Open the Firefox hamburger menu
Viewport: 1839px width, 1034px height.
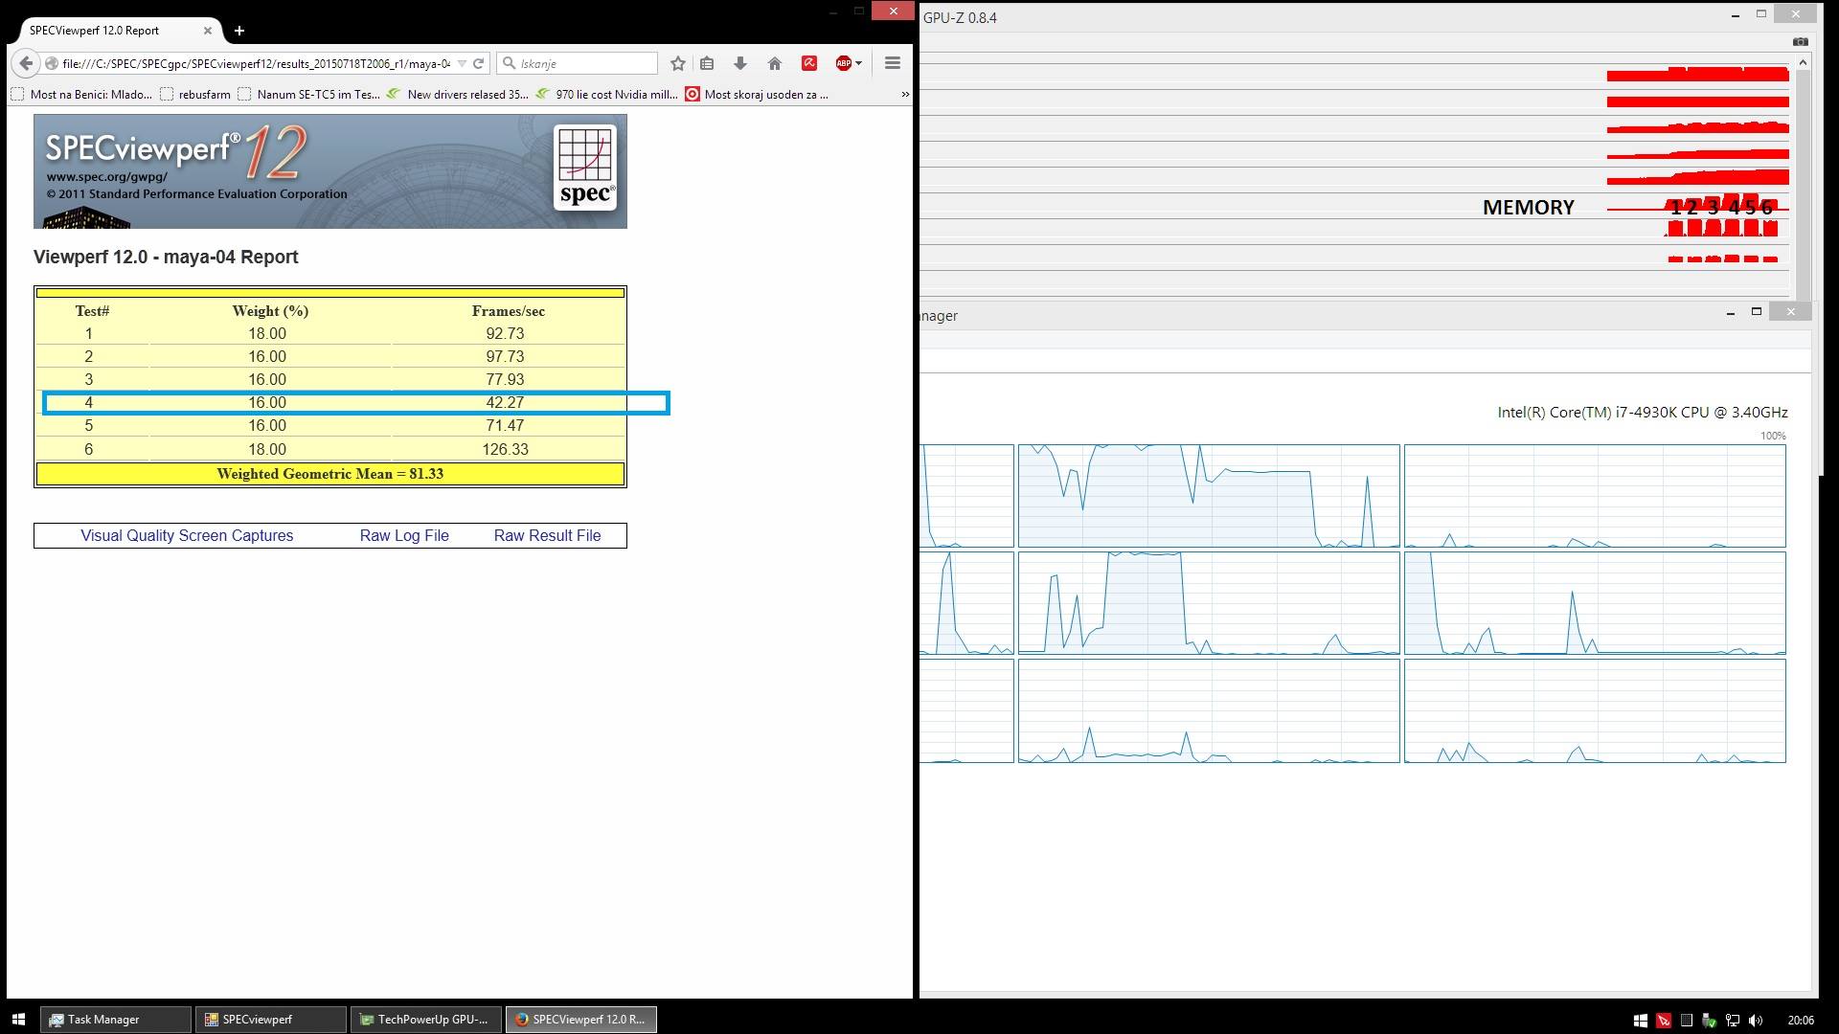tap(893, 63)
